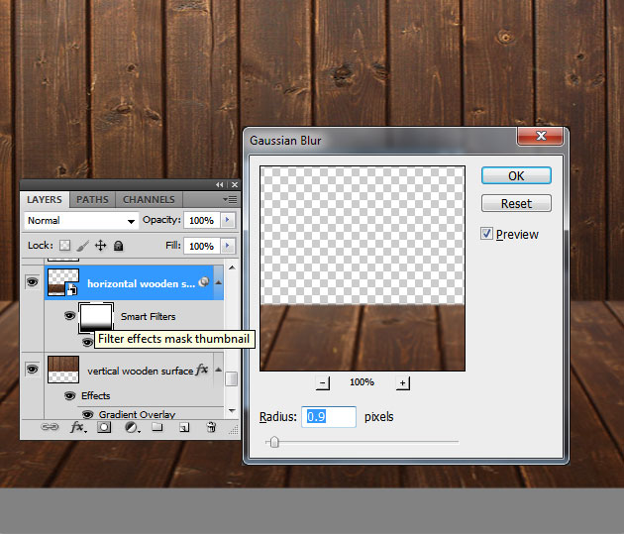Click the 'Gradient Overlay' effect label

coord(137,415)
